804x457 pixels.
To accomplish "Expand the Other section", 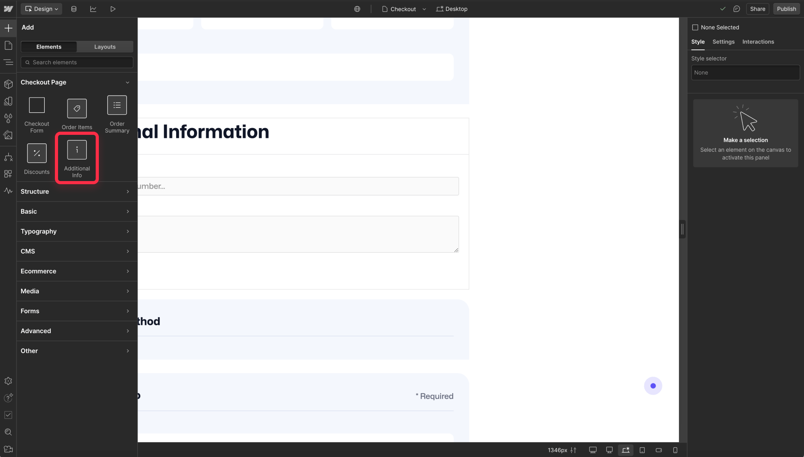I will (x=77, y=351).
